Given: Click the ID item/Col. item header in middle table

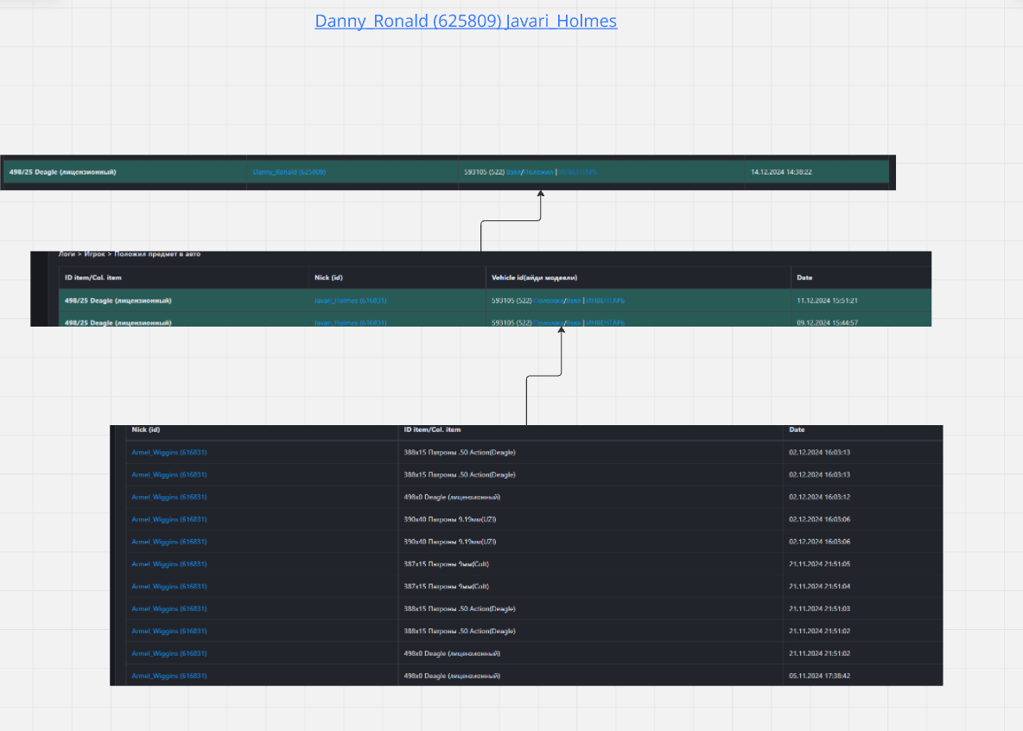Looking at the screenshot, I should (93, 277).
